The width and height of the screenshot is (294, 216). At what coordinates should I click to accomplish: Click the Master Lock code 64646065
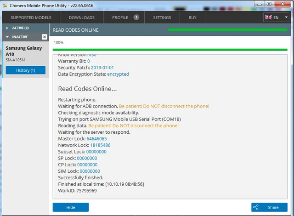(96, 139)
